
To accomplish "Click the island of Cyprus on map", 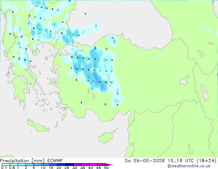I will [106, 137].
